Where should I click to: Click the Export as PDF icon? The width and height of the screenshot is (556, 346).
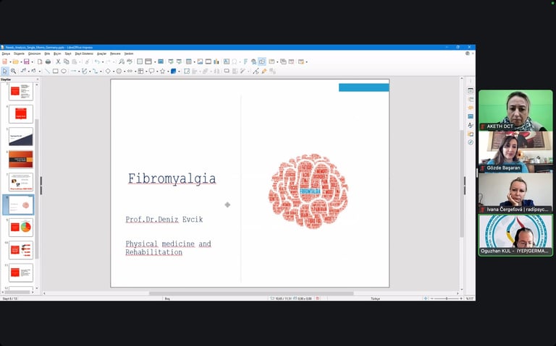[x=40, y=62]
